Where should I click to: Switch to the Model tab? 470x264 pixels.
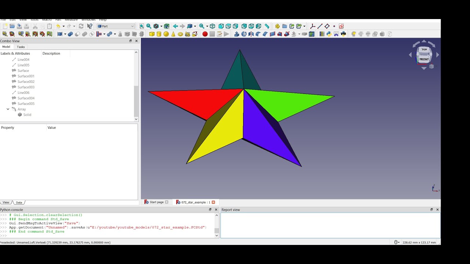coord(6,47)
